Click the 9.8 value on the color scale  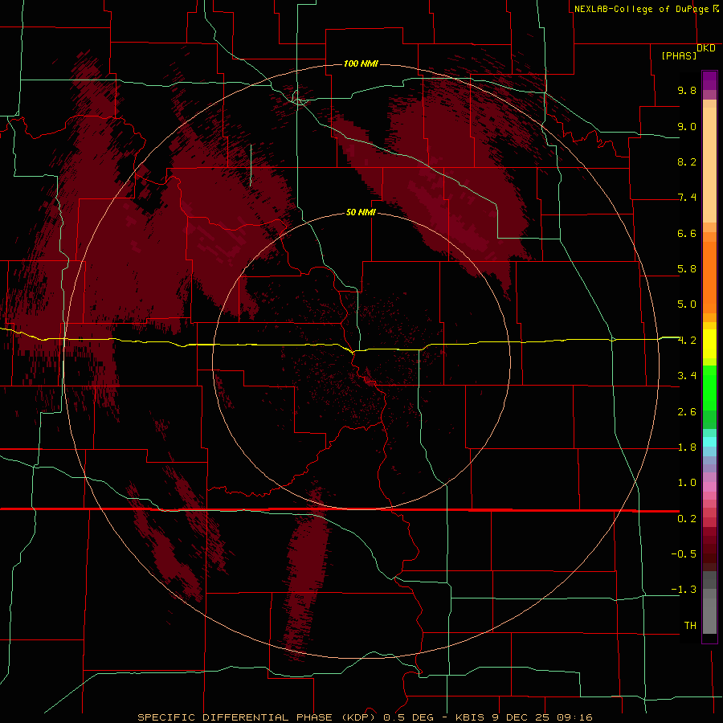pyautogui.click(x=687, y=90)
